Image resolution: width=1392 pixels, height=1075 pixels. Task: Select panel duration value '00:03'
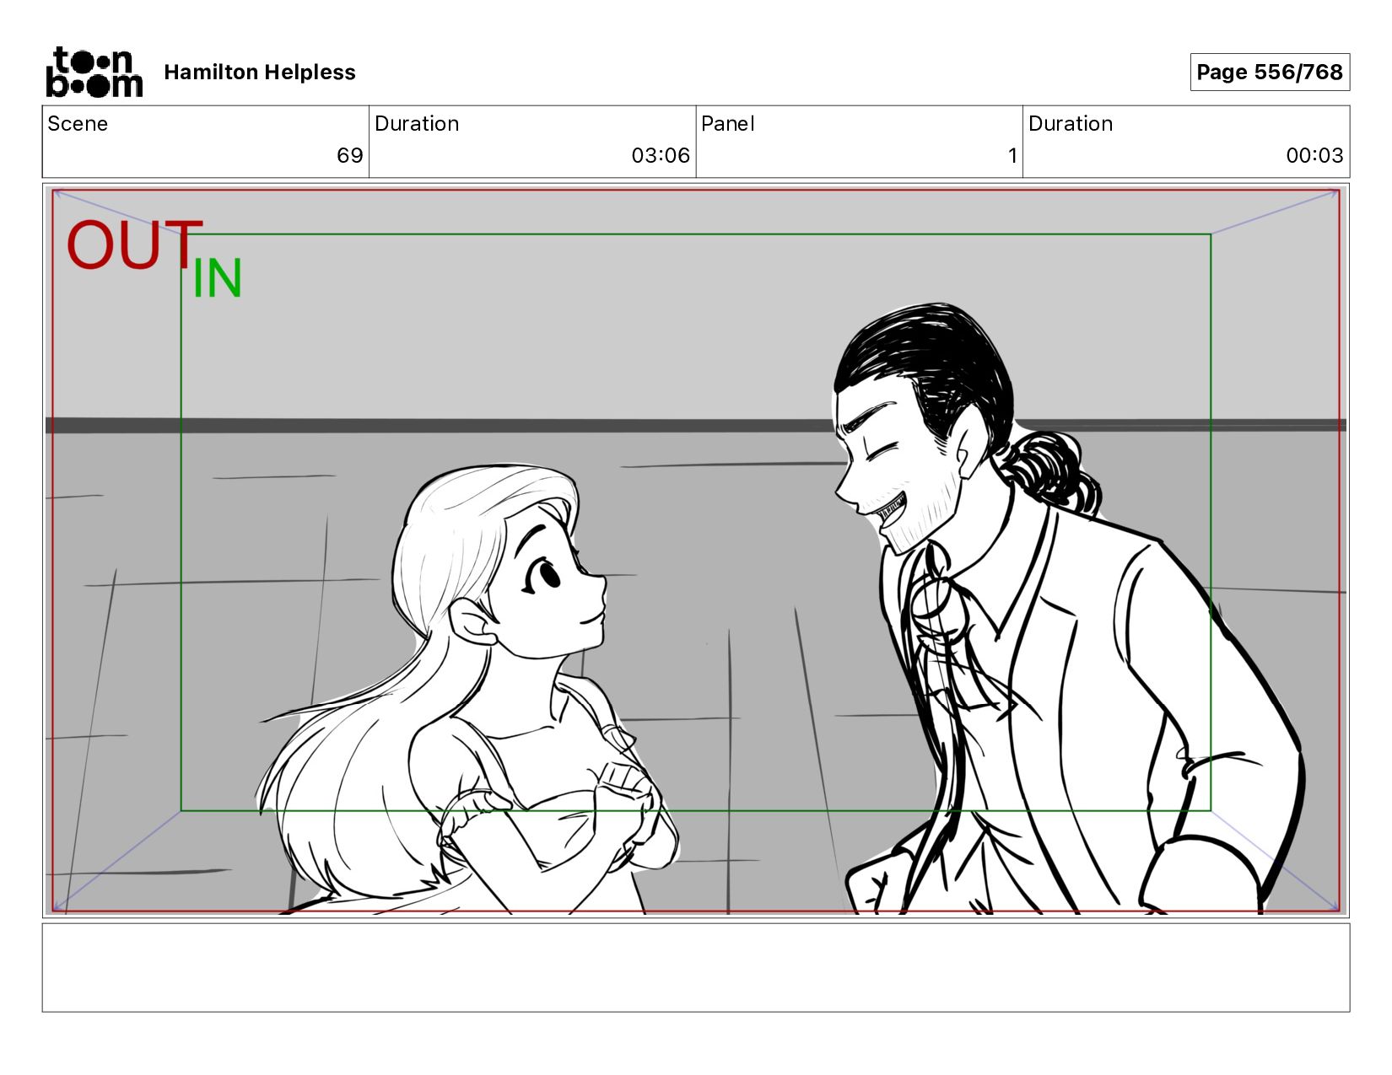coord(1314,155)
